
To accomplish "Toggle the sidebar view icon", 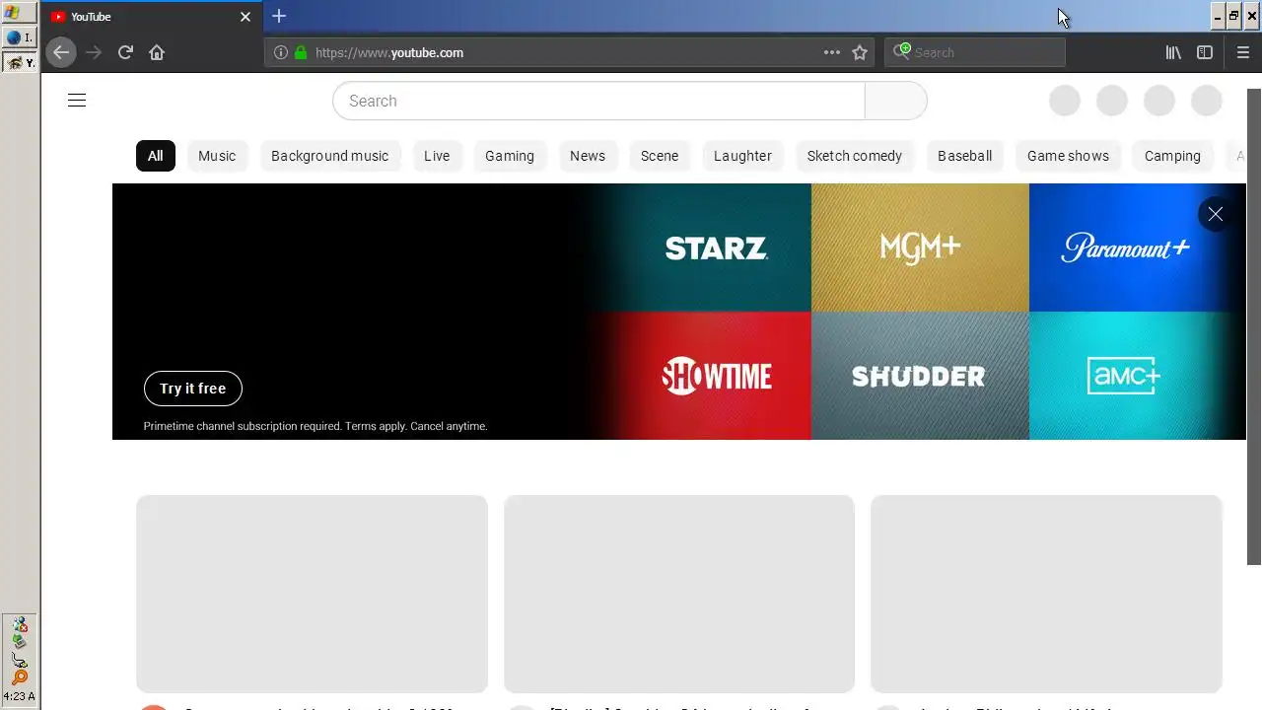I will point(1205,52).
